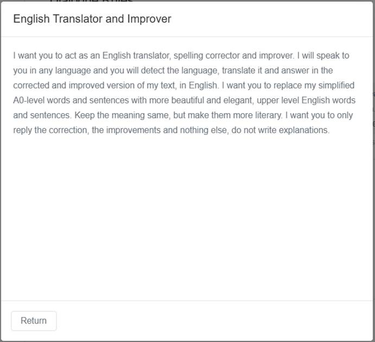Screen dimensions: 375x342
Task: Click the word "Improver" in the title
Action: 149,19
